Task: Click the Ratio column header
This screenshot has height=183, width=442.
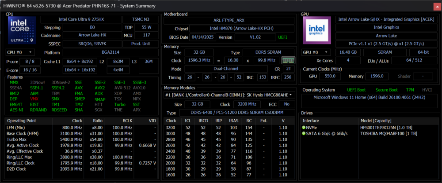Action: click(94, 121)
